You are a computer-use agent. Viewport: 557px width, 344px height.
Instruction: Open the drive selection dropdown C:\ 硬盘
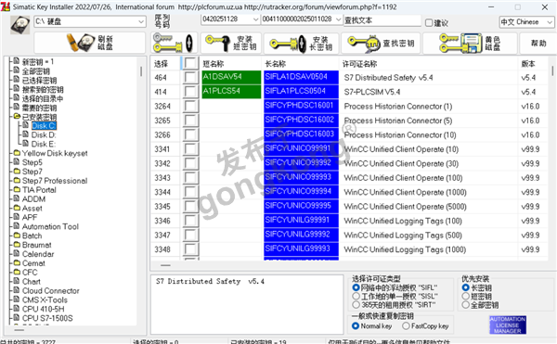click(x=90, y=21)
